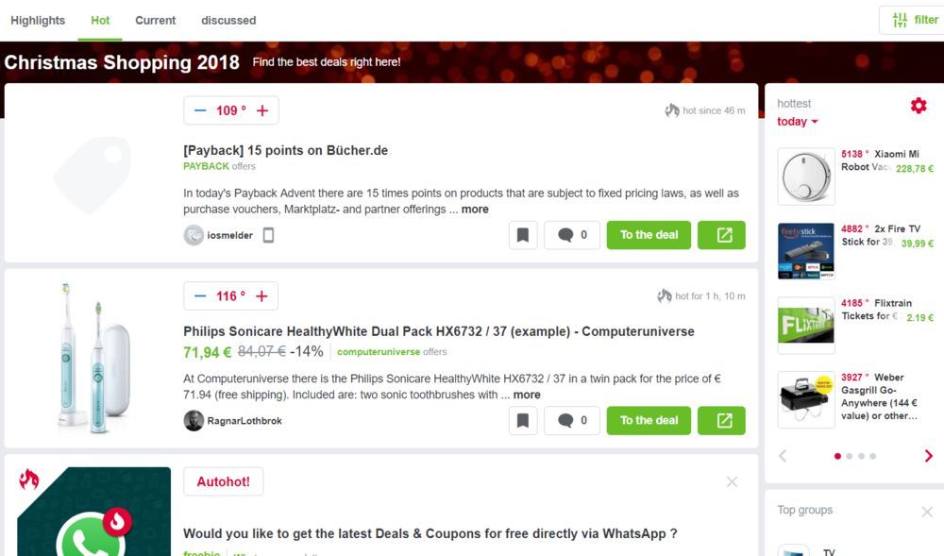The width and height of the screenshot is (944, 556).
Task: Click To the deal for Philips Sonicare
Action: tap(649, 420)
